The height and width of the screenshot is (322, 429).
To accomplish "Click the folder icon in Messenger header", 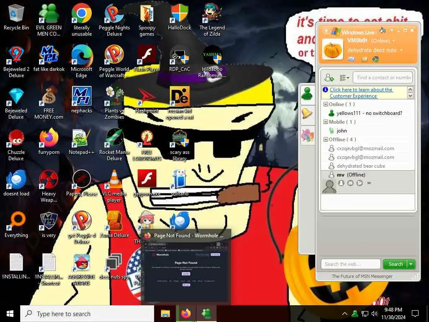I will (364, 59).
